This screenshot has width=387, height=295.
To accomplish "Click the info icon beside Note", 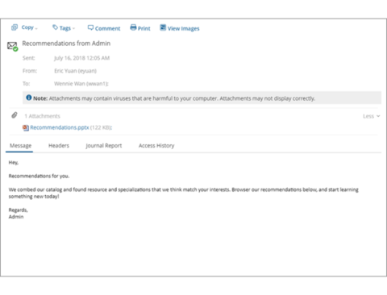I will 29,98.
